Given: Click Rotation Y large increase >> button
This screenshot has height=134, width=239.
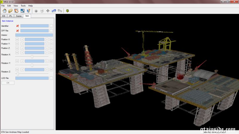Looking at the screenshot, I should (x=51, y=61).
